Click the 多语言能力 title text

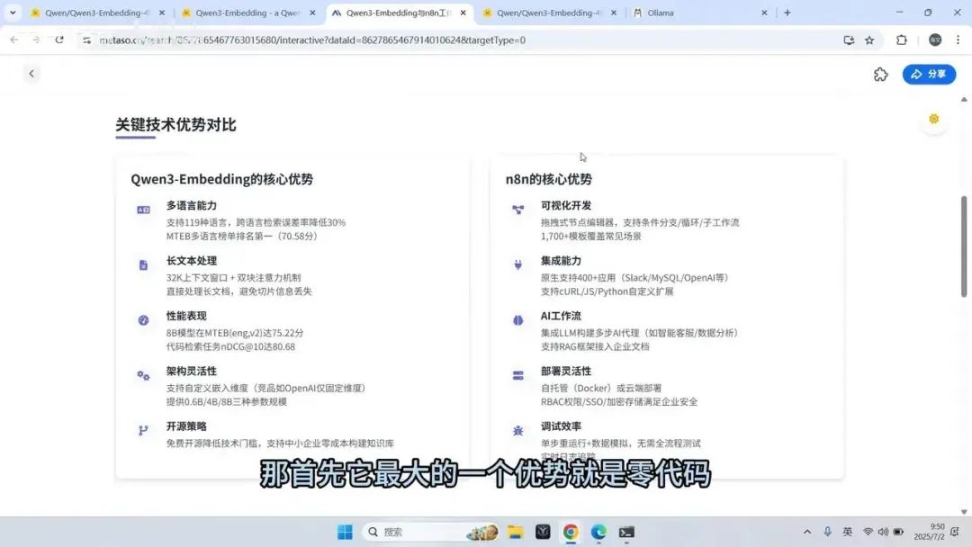pos(192,206)
